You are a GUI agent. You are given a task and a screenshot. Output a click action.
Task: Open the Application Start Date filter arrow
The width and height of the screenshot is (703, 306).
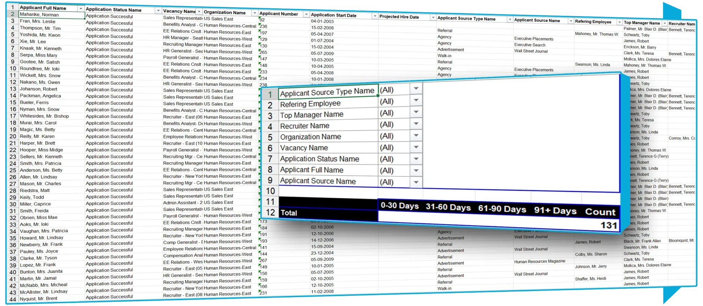374,16
